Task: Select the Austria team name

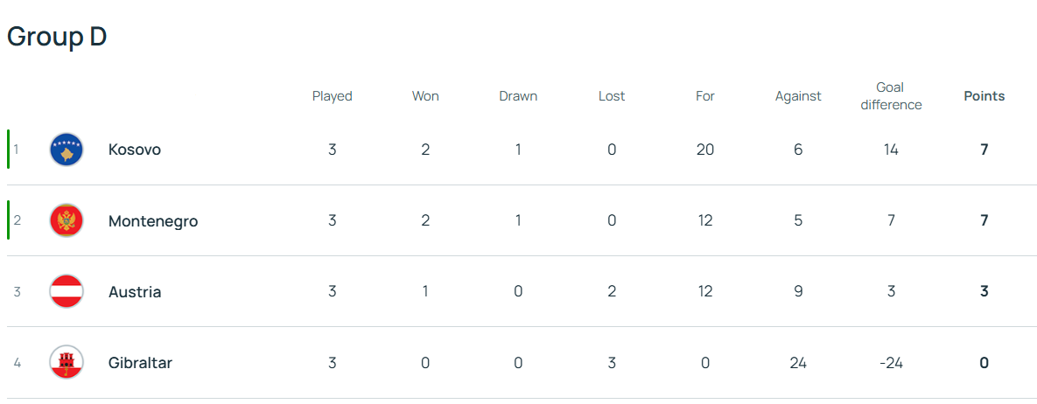Action: point(135,292)
